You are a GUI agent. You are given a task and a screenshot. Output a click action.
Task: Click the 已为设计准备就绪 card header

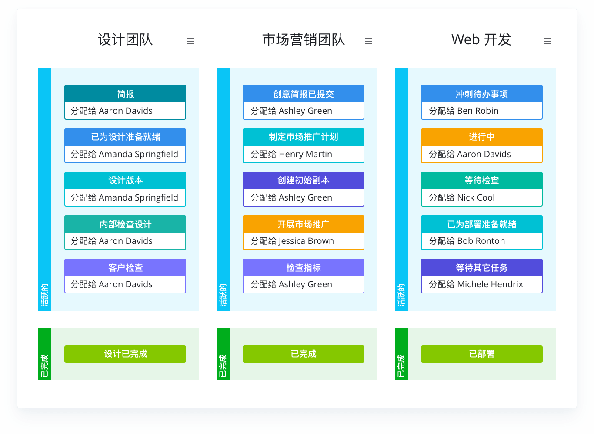(x=125, y=137)
